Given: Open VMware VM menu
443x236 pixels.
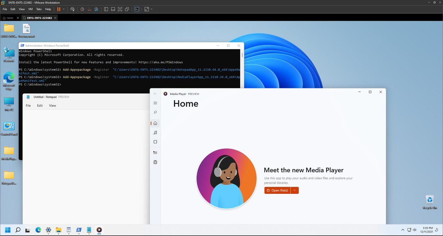Looking at the screenshot, I should click(x=30, y=9).
